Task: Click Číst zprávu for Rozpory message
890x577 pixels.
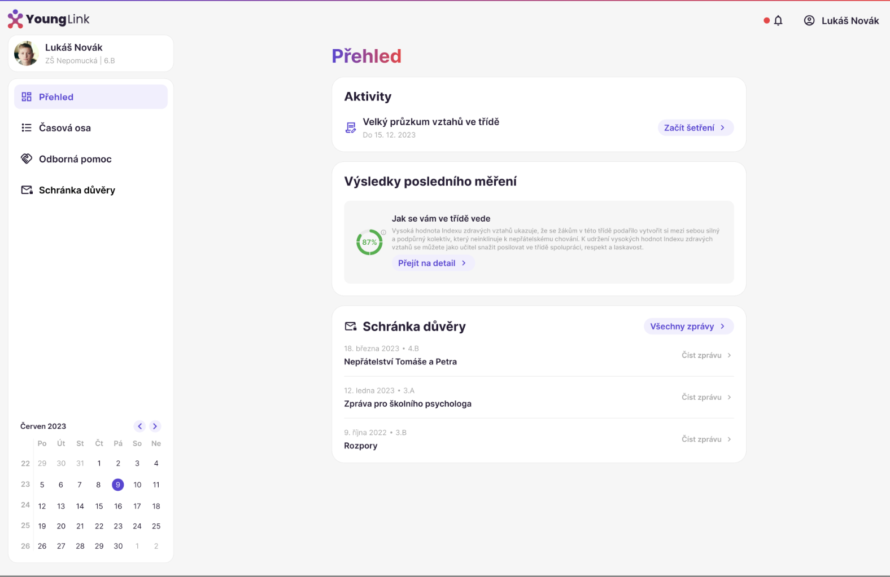Action: tap(706, 439)
